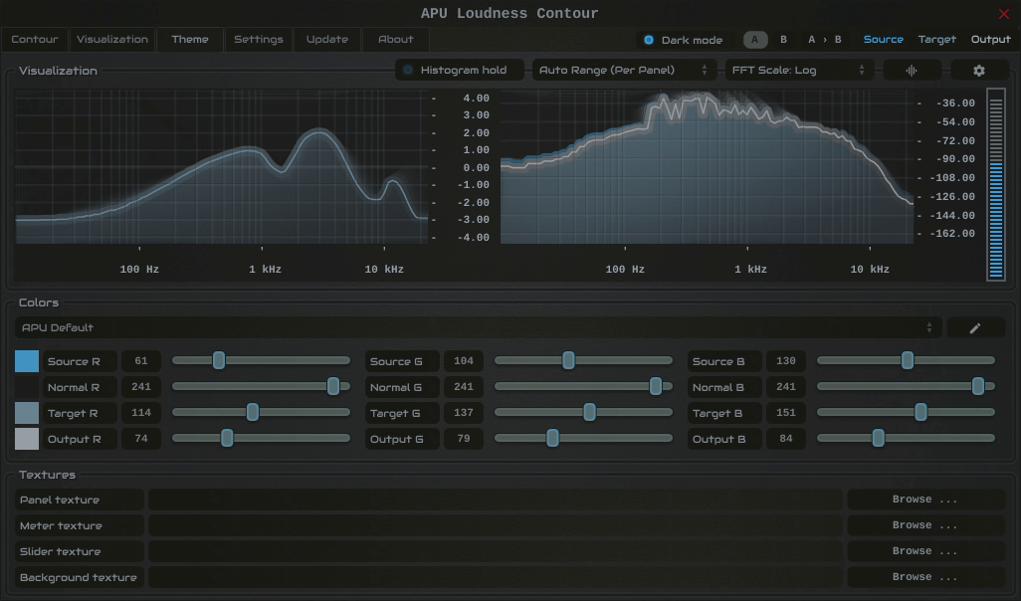Select preset slot B
Viewport: 1021px width, 601px height.
click(x=783, y=40)
